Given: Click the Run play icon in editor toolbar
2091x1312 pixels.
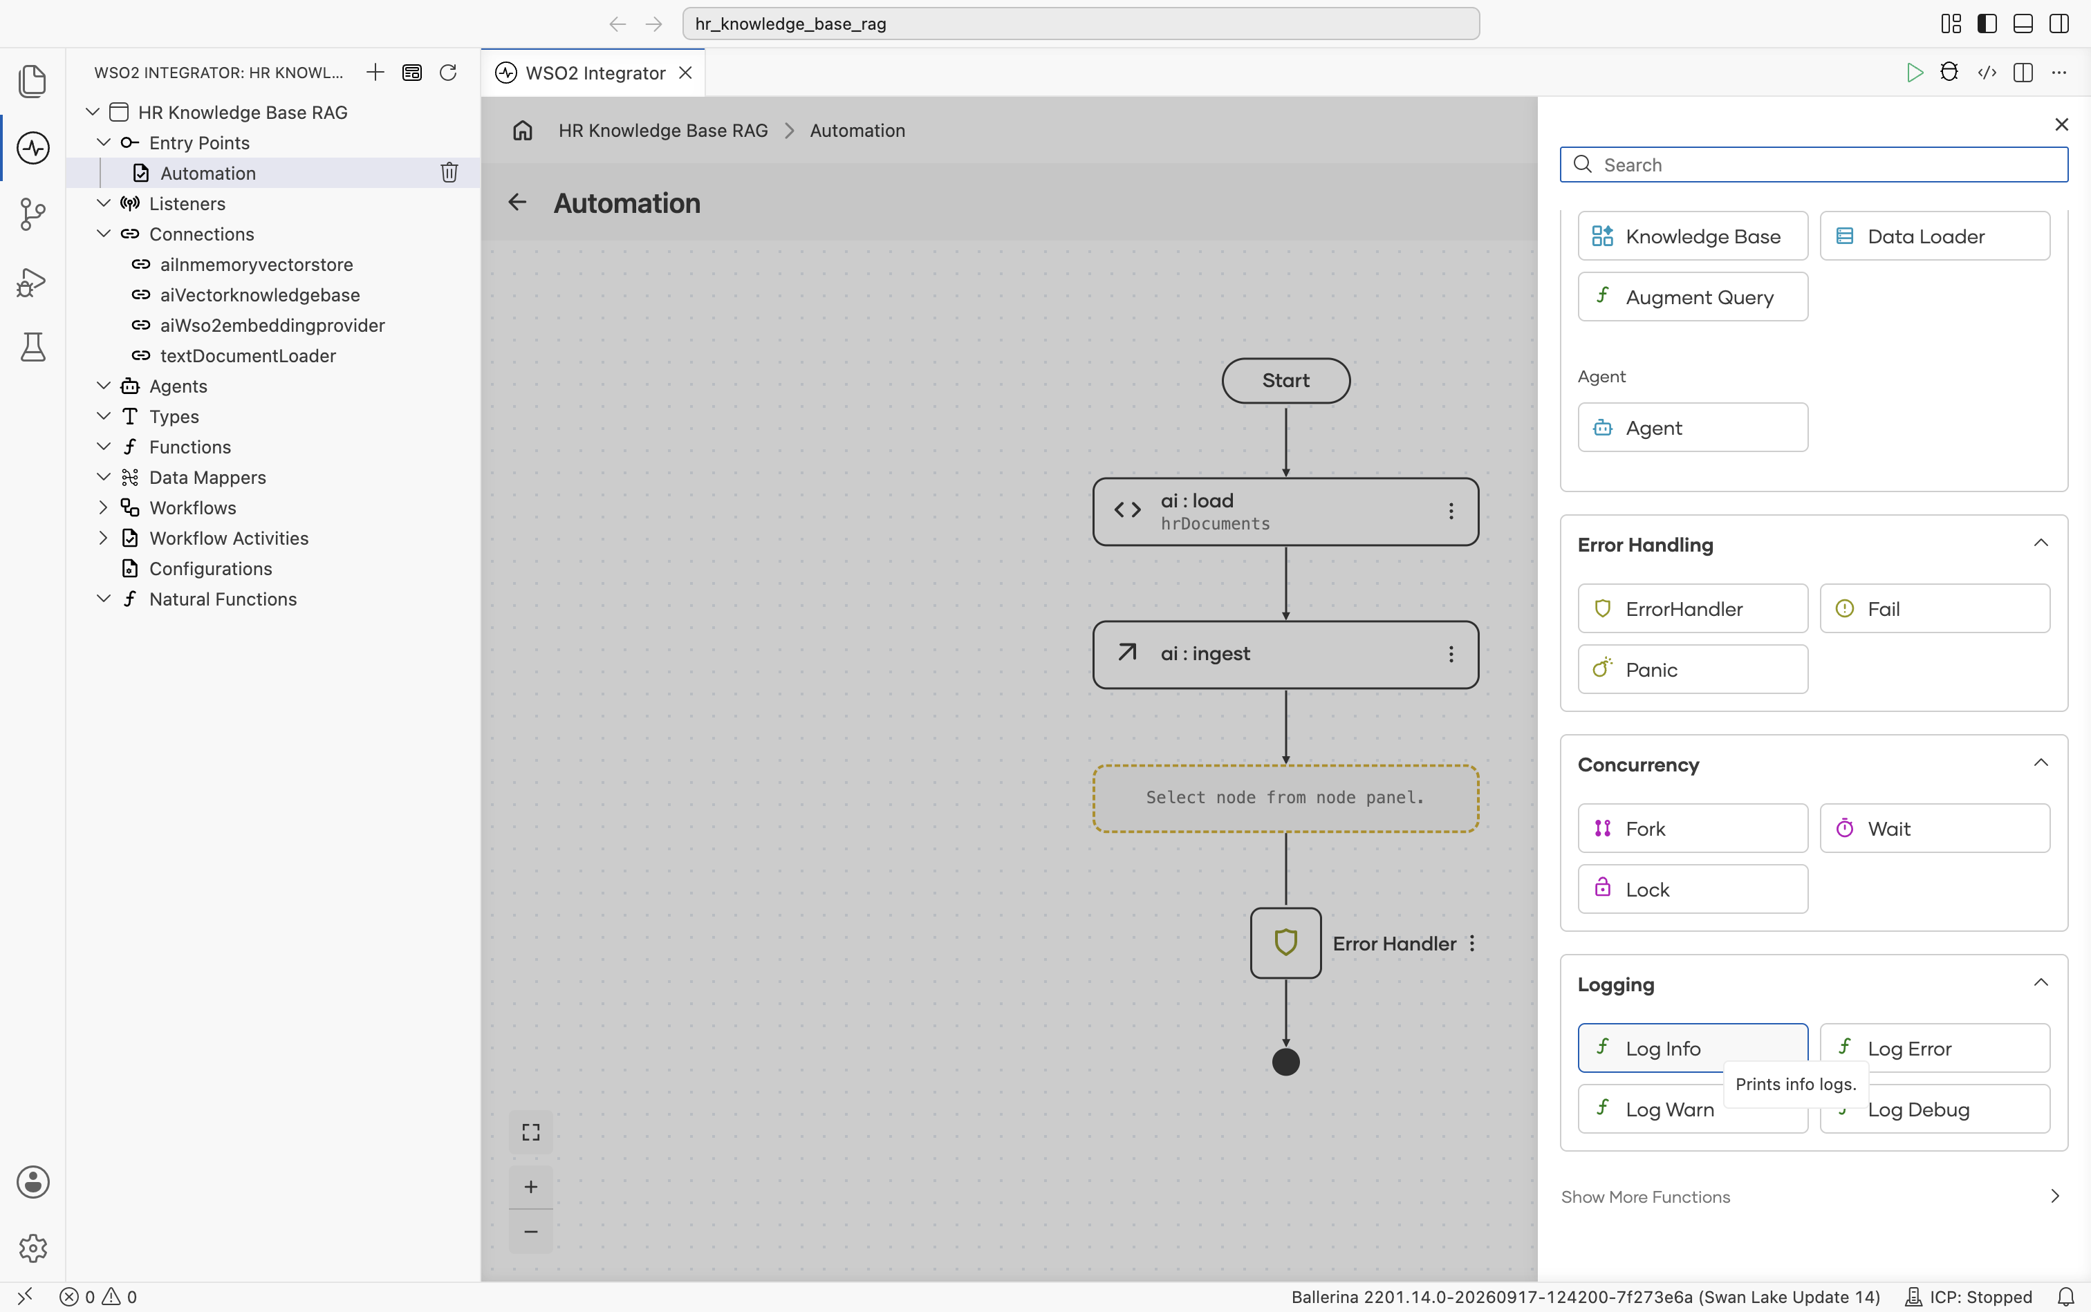Looking at the screenshot, I should point(1914,72).
